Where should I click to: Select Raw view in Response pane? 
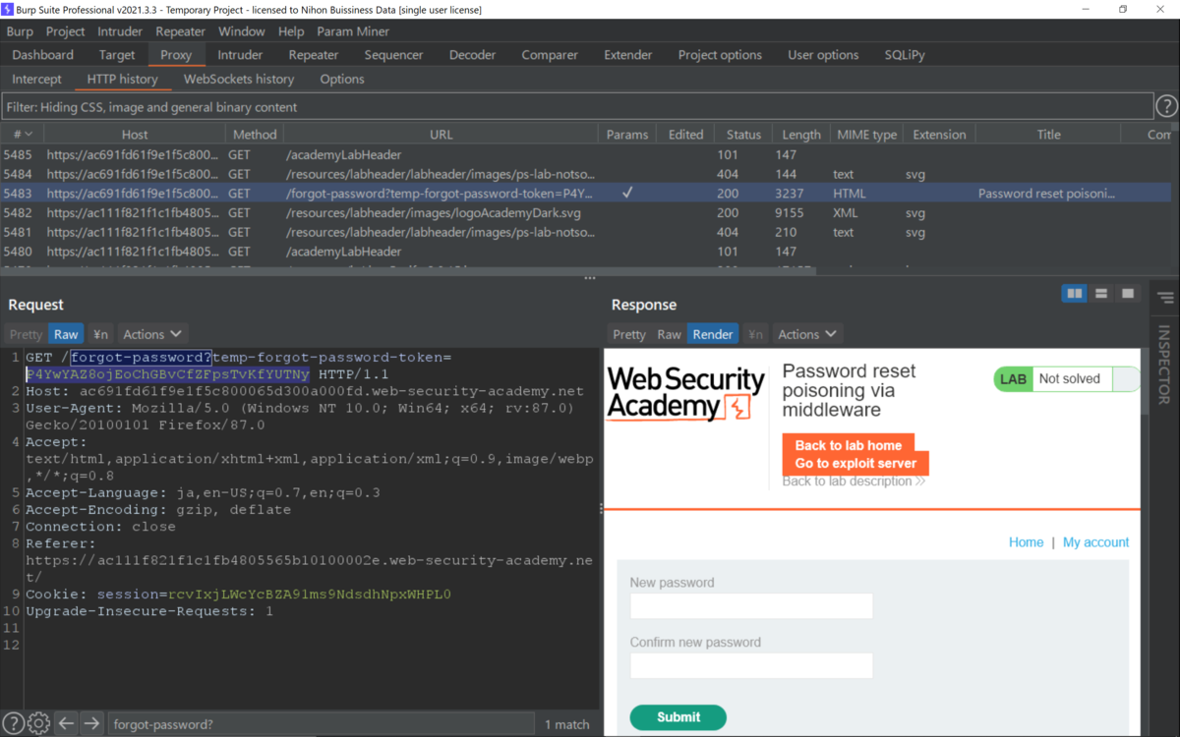click(x=669, y=334)
